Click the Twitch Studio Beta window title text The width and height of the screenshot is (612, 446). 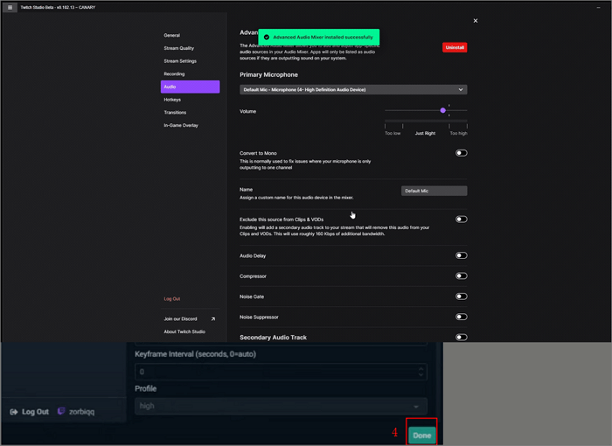[58, 7]
